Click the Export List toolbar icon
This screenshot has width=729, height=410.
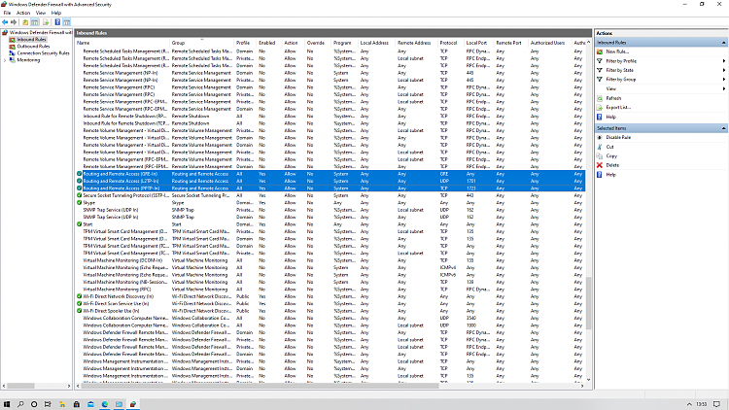pyautogui.click(x=46, y=22)
